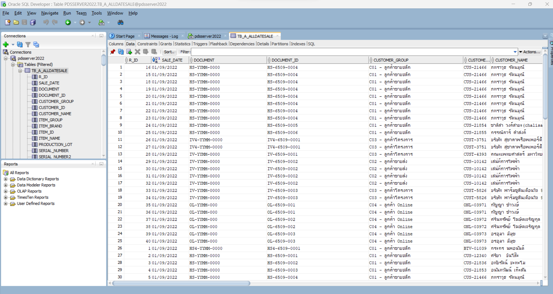This screenshot has width=553, height=294.
Task: Insert a new row in data grid
Action: 129,52
